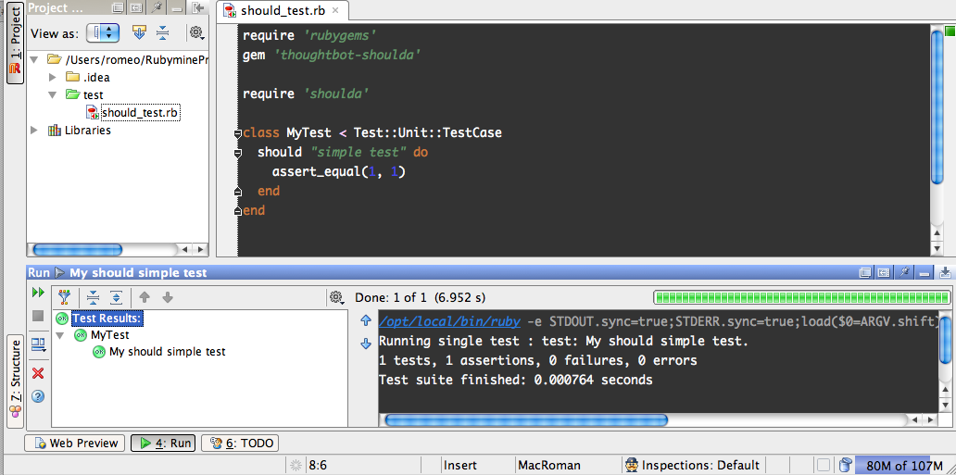Image resolution: width=956 pixels, height=475 pixels.
Task: Click the Insert mode indicator
Action: 460,465
